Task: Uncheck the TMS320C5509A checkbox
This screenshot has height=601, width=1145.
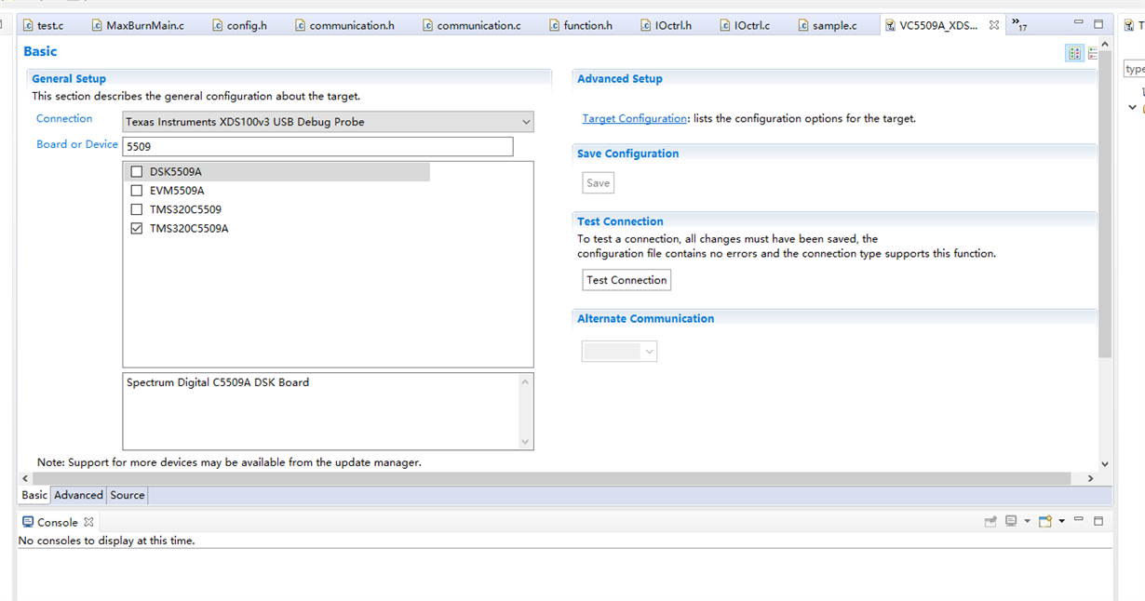Action: 137,228
